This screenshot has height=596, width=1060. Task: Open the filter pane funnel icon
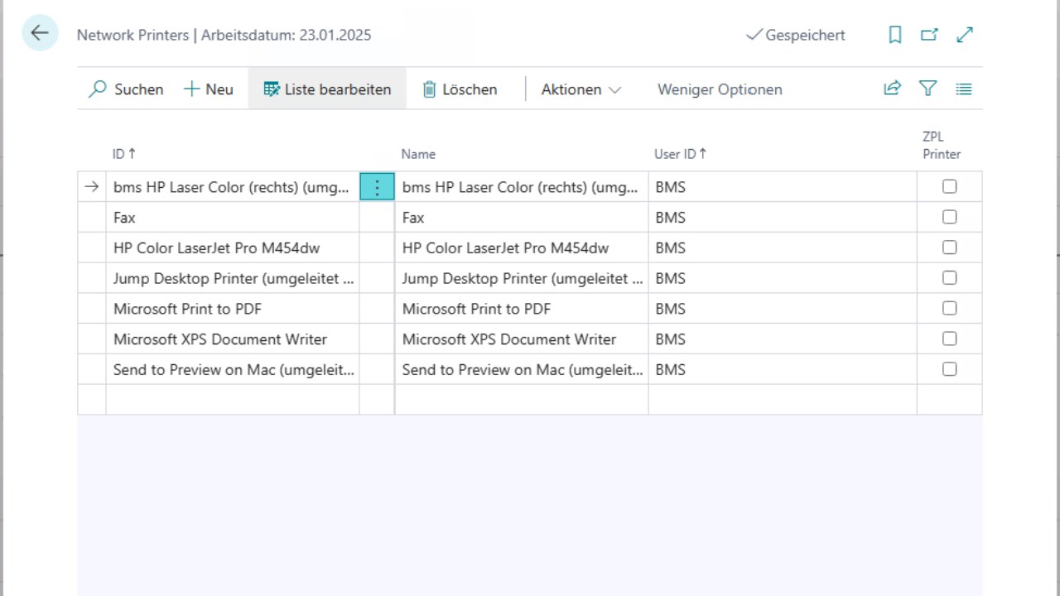927,89
